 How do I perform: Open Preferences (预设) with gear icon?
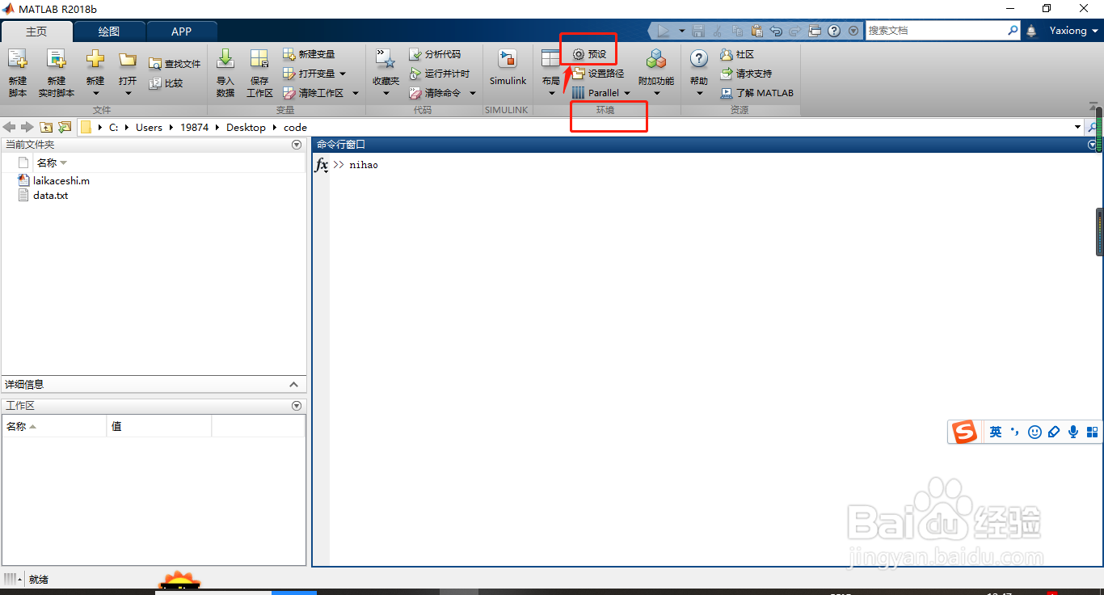point(589,54)
